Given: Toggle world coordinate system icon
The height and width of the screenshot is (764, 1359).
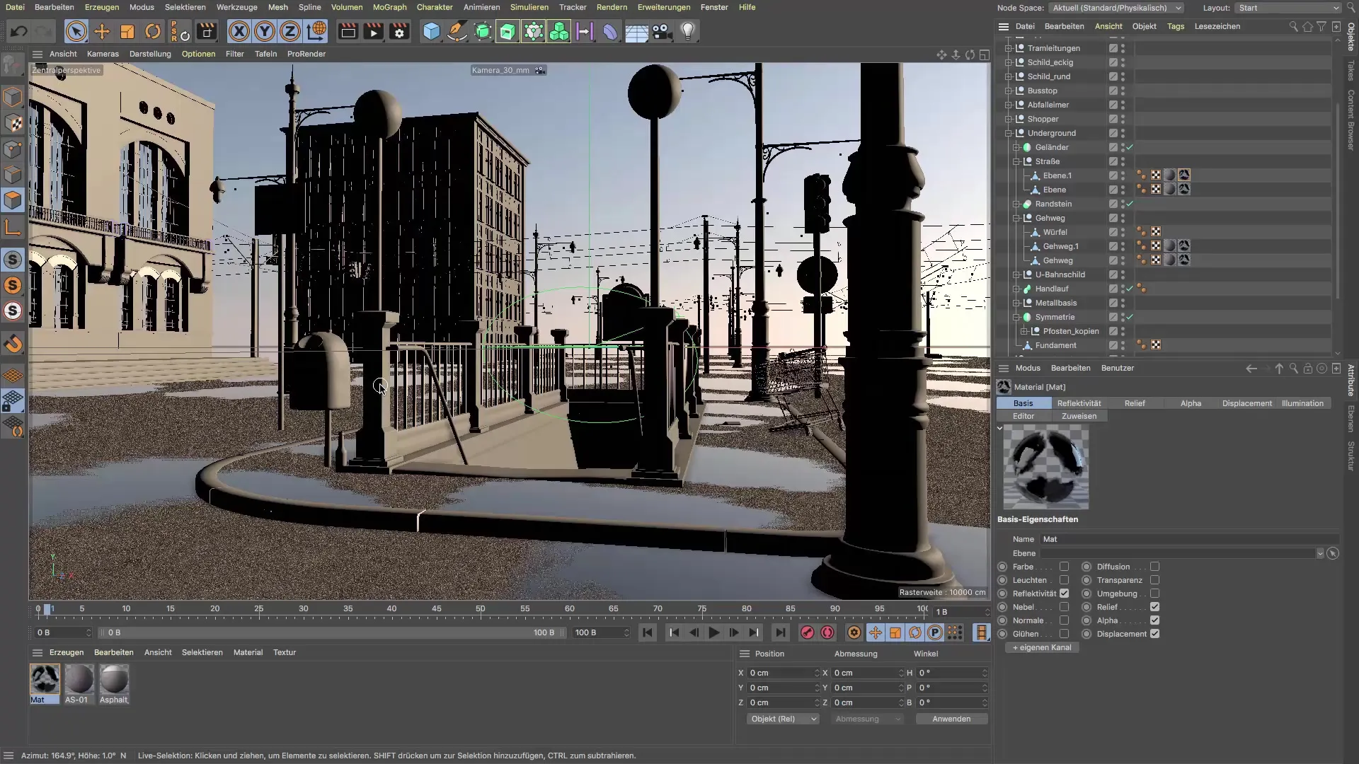Looking at the screenshot, I should pyautogui.click(x=316, y=31).
